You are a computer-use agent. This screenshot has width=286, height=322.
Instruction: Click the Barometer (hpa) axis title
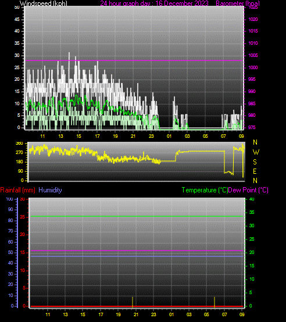[238, 3]
